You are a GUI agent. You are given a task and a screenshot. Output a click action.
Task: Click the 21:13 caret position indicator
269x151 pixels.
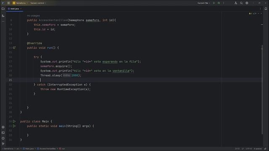[237, 149]
